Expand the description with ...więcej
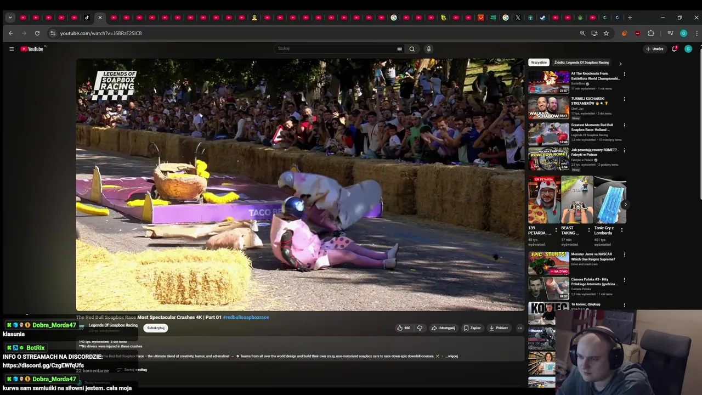Image resolution: width=702 pixels, height=395 pixels. (451, 356)
